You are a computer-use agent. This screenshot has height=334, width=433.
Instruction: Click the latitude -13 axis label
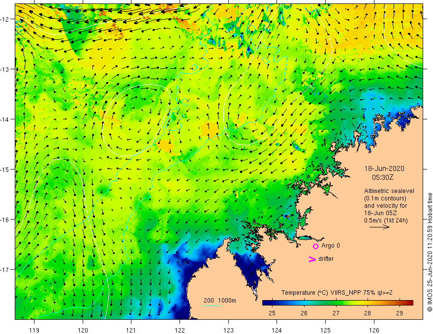click(5, 69)
